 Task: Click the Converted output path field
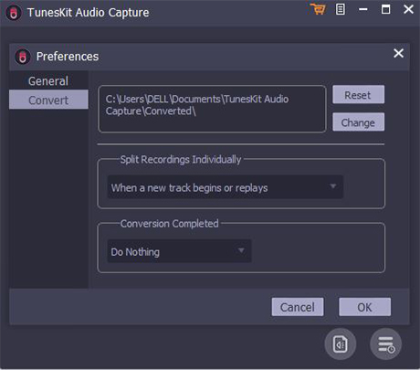[x=212, y=109]
